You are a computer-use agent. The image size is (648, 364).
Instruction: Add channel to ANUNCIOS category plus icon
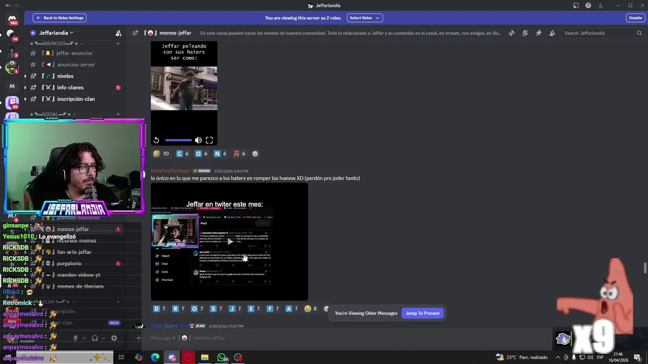[118, 43]
